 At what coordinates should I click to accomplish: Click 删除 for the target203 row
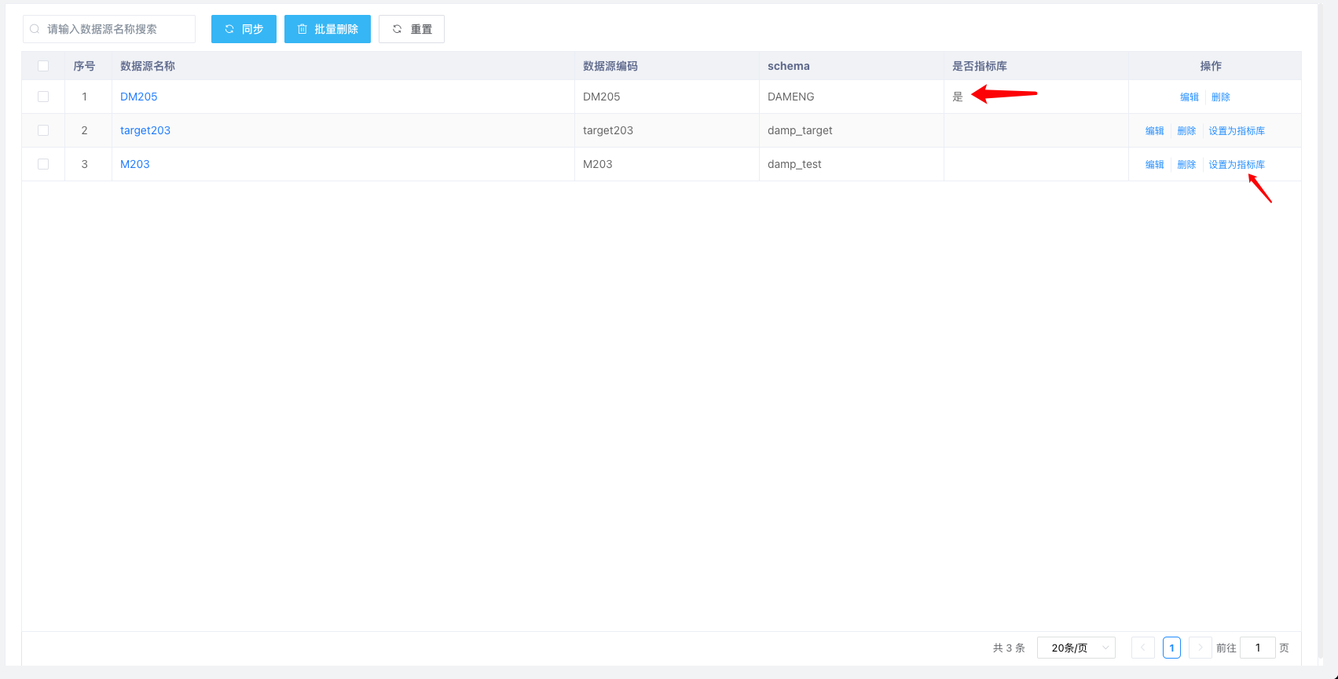pyautogui.click(x=1186, y=131)
